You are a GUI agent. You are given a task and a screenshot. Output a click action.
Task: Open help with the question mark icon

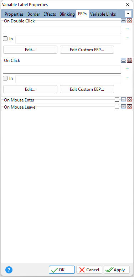click(9, 270)
